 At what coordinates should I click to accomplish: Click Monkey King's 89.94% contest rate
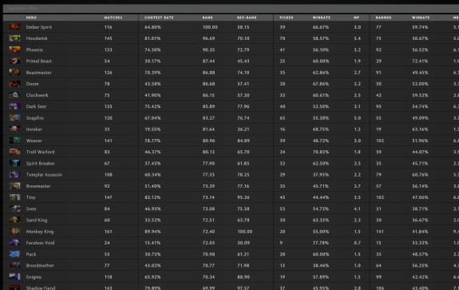[x=152, y=232]
